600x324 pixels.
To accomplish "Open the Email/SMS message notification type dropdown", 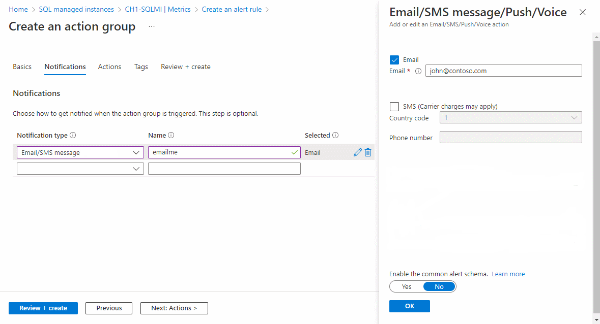I will click(80, 153).
